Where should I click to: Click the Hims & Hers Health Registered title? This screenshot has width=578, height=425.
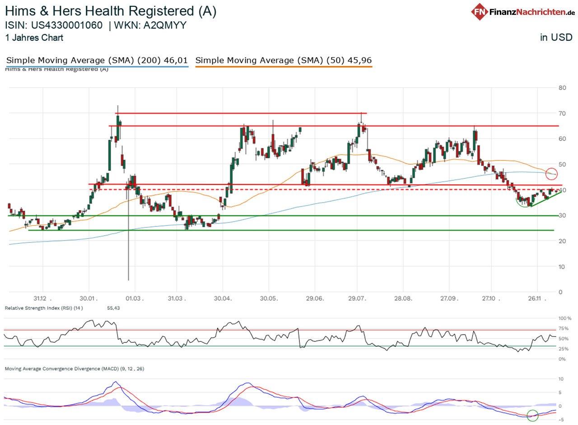(111, 11)
